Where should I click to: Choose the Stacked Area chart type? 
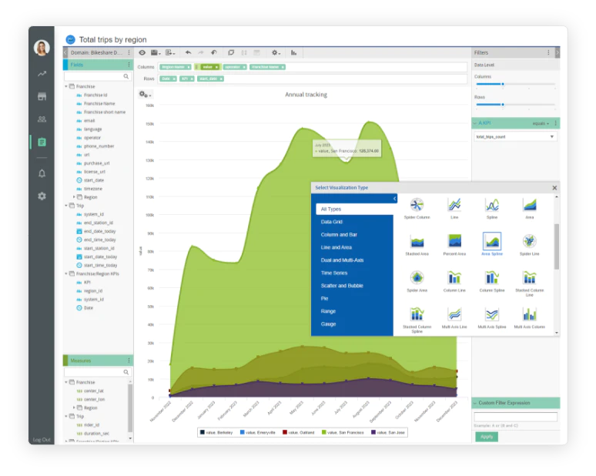pyautogui.click(x=417, y=245)
